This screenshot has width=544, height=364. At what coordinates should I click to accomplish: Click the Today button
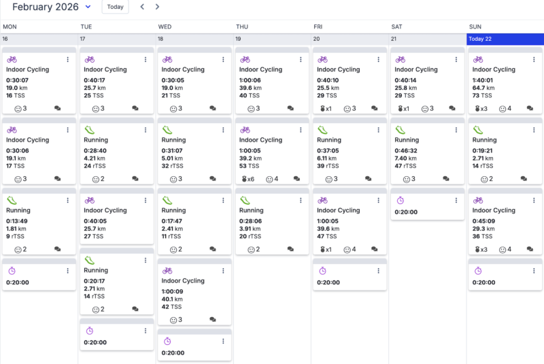pos(115,7)
